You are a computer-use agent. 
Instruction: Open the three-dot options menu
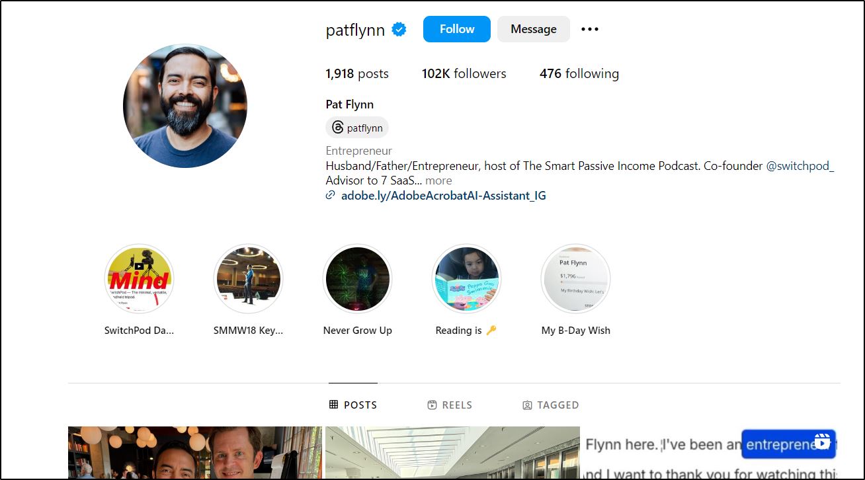click(x=589, y=29)
